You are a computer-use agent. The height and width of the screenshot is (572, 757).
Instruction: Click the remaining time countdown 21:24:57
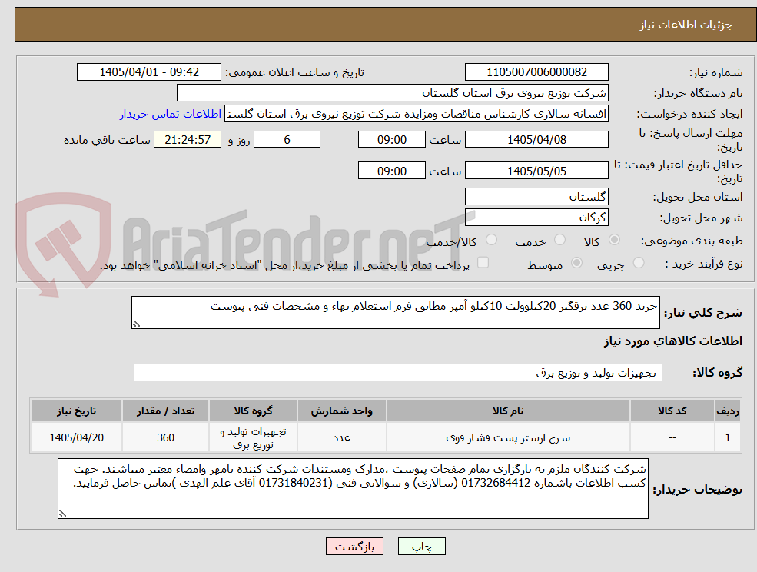coord(188,140)
